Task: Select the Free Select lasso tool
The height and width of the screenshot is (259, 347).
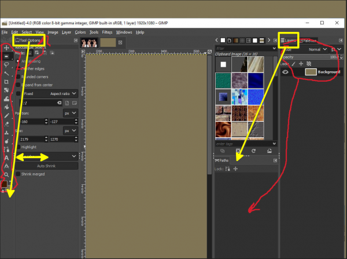Action: [6, 65]
